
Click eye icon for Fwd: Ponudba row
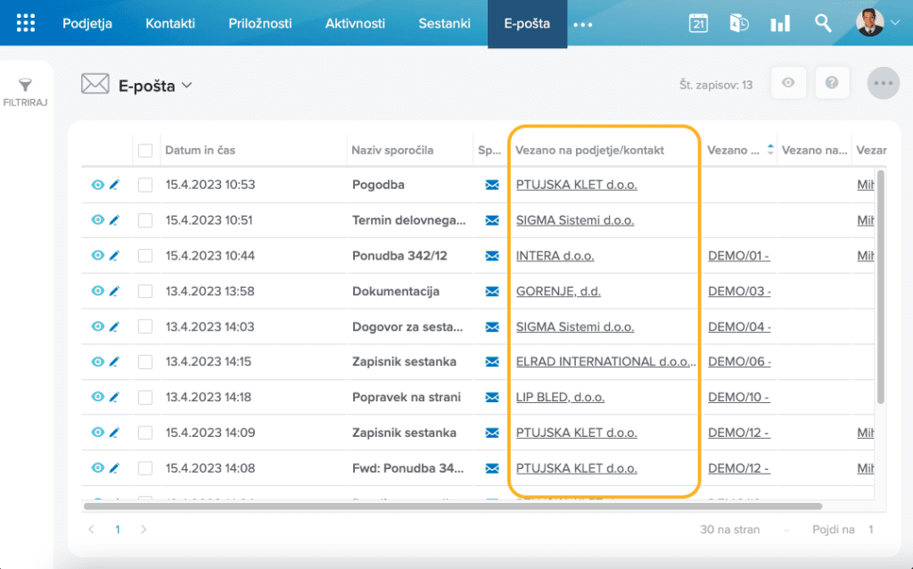click(98, 467)
